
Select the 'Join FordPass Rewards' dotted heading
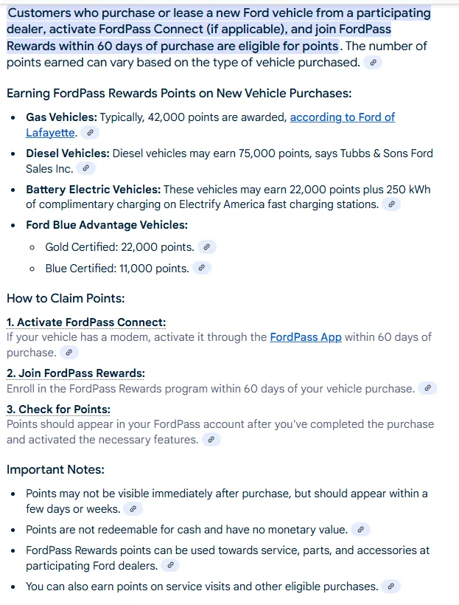click(76, 373)
